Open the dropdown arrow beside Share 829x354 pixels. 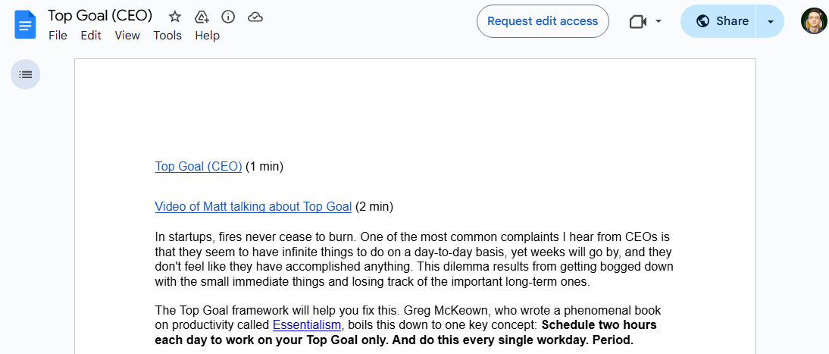[771, 21]
